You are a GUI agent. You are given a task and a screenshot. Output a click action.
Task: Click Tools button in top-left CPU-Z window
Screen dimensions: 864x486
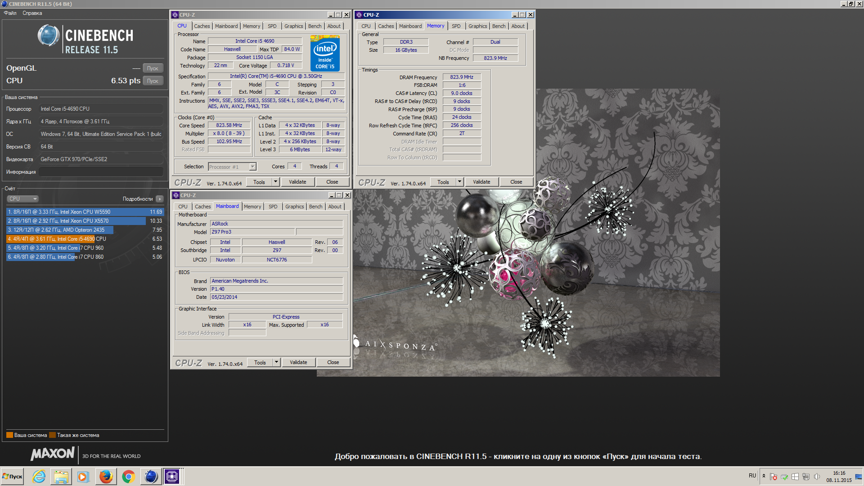click(x=259, y=182)
